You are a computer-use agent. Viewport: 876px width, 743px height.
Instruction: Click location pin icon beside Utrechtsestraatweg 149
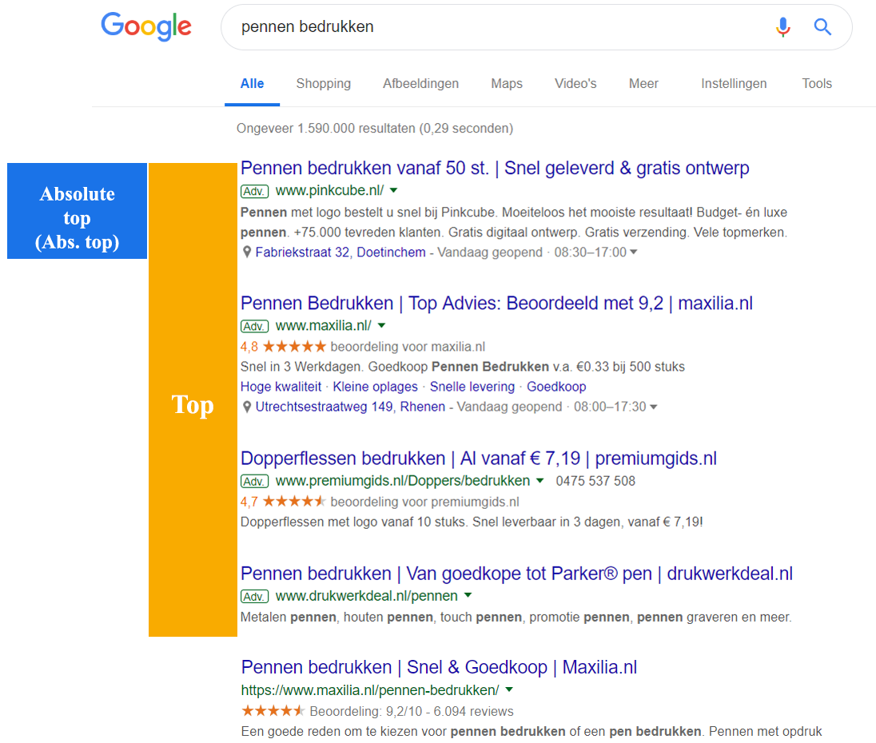247,407
